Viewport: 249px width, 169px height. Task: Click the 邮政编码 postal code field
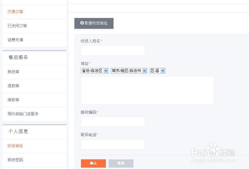click(113, 122)
